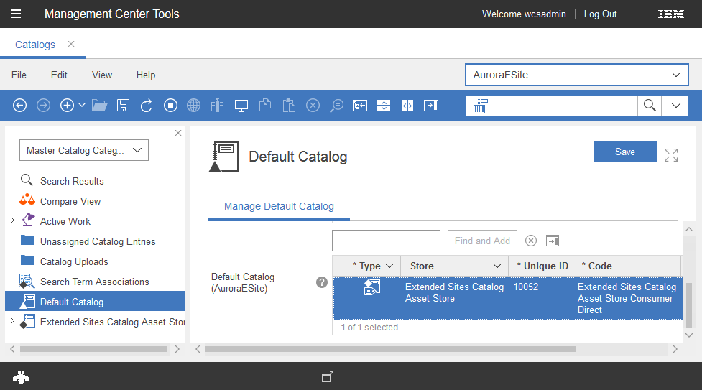
Task: Expand the Create New dropdown arrow
Action: tap(82, 106)
